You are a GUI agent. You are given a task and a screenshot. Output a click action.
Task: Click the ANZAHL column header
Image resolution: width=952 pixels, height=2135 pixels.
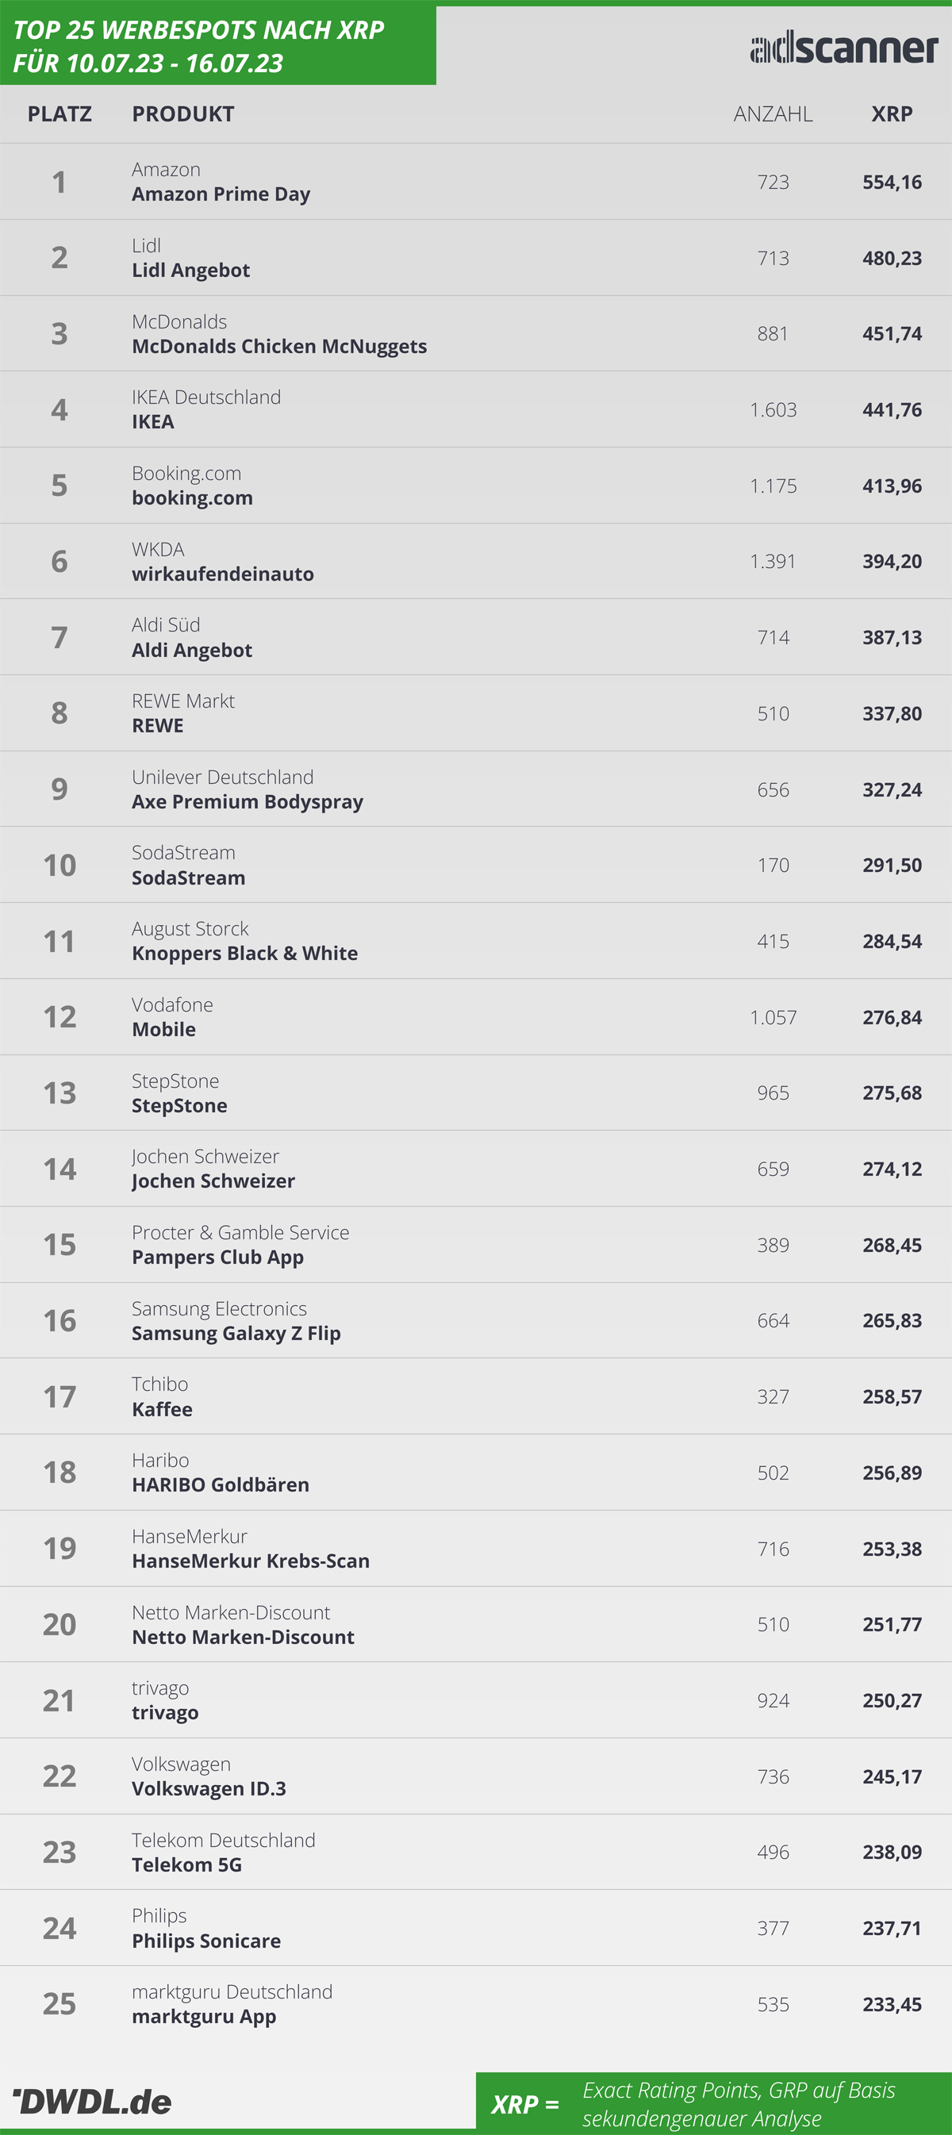773,113
